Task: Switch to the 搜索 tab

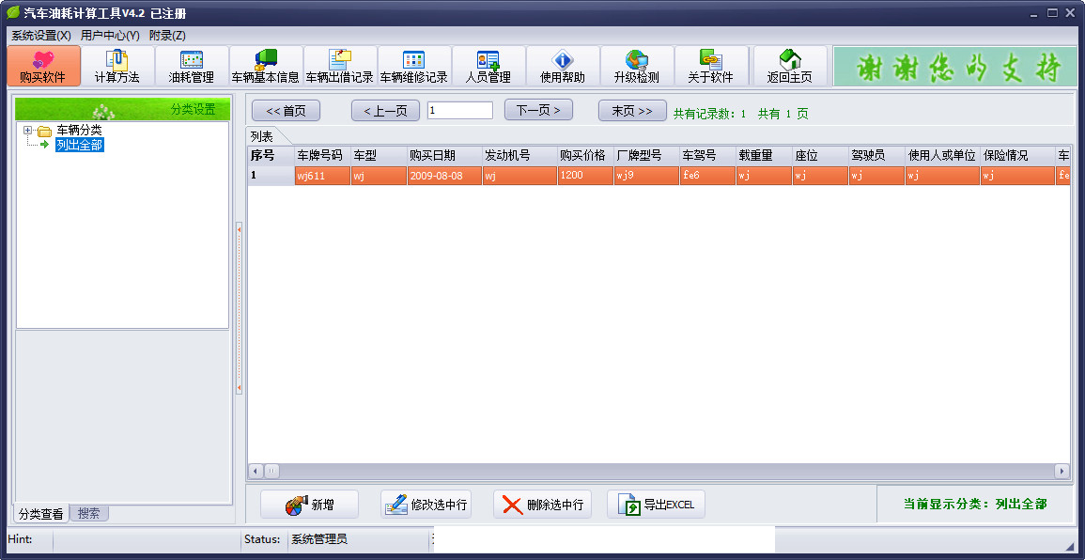Action: pyautogui.click(x=89, y=514)
